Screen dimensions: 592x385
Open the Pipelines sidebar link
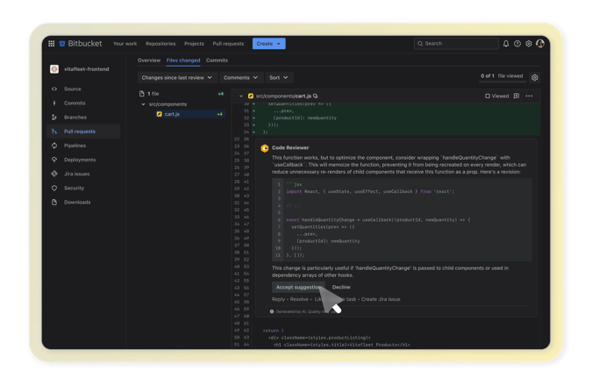point(75,146)
